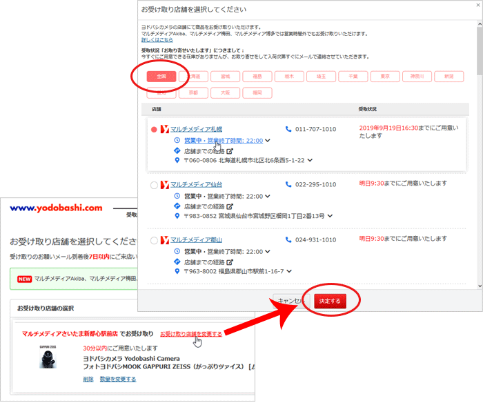Image resolution: width=483 pixels, height=414 pixels.
Task: Select the マルチメディア札幌 radio button
Action: pyautogui.click(x=154, y=130)
